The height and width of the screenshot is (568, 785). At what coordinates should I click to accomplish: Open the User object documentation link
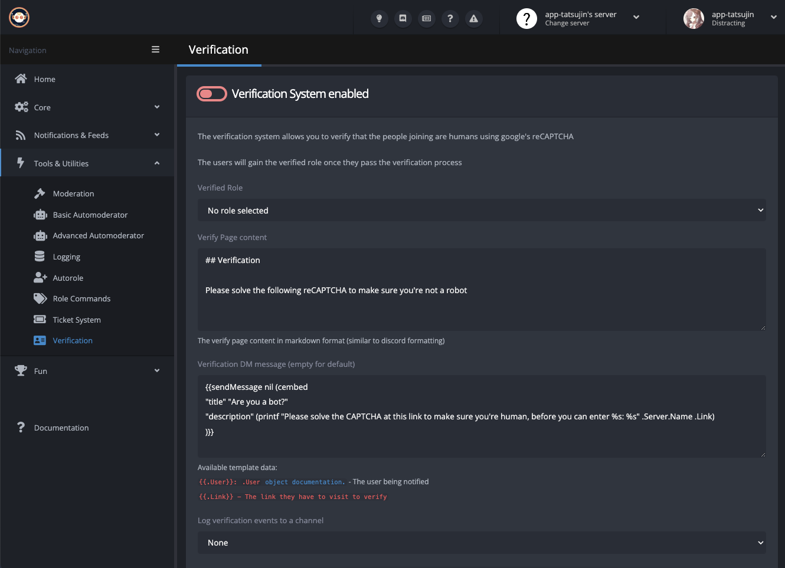coord(303,482)
